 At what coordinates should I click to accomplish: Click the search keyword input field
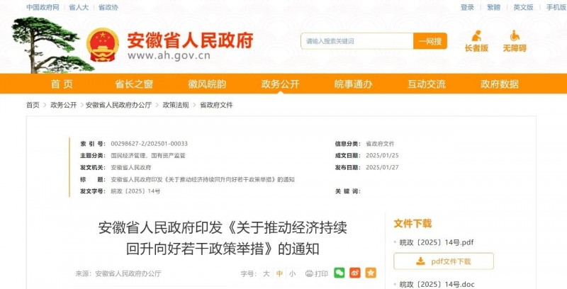(x=357, y=41)
